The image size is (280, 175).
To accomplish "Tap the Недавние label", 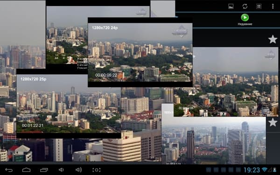I will pos(245,24).
